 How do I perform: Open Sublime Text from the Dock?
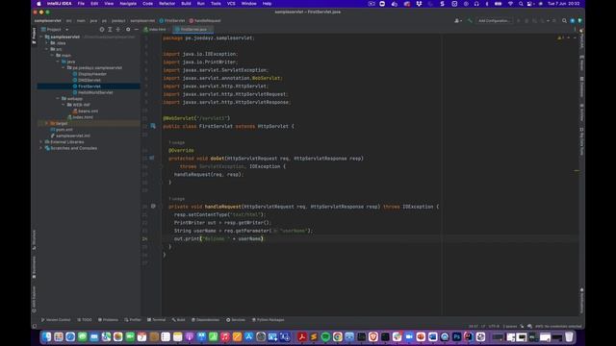click(x=314, y=336)
